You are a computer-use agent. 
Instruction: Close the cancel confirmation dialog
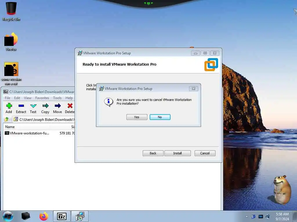193,88
